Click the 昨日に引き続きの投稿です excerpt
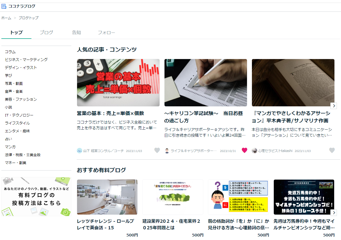The image size is (341, 240). pos(205,132)
